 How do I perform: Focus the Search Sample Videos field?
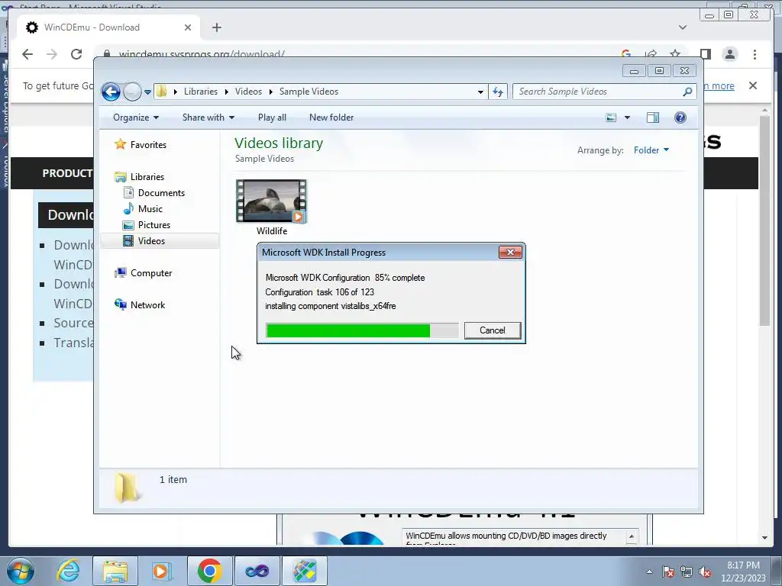(597, 92)
